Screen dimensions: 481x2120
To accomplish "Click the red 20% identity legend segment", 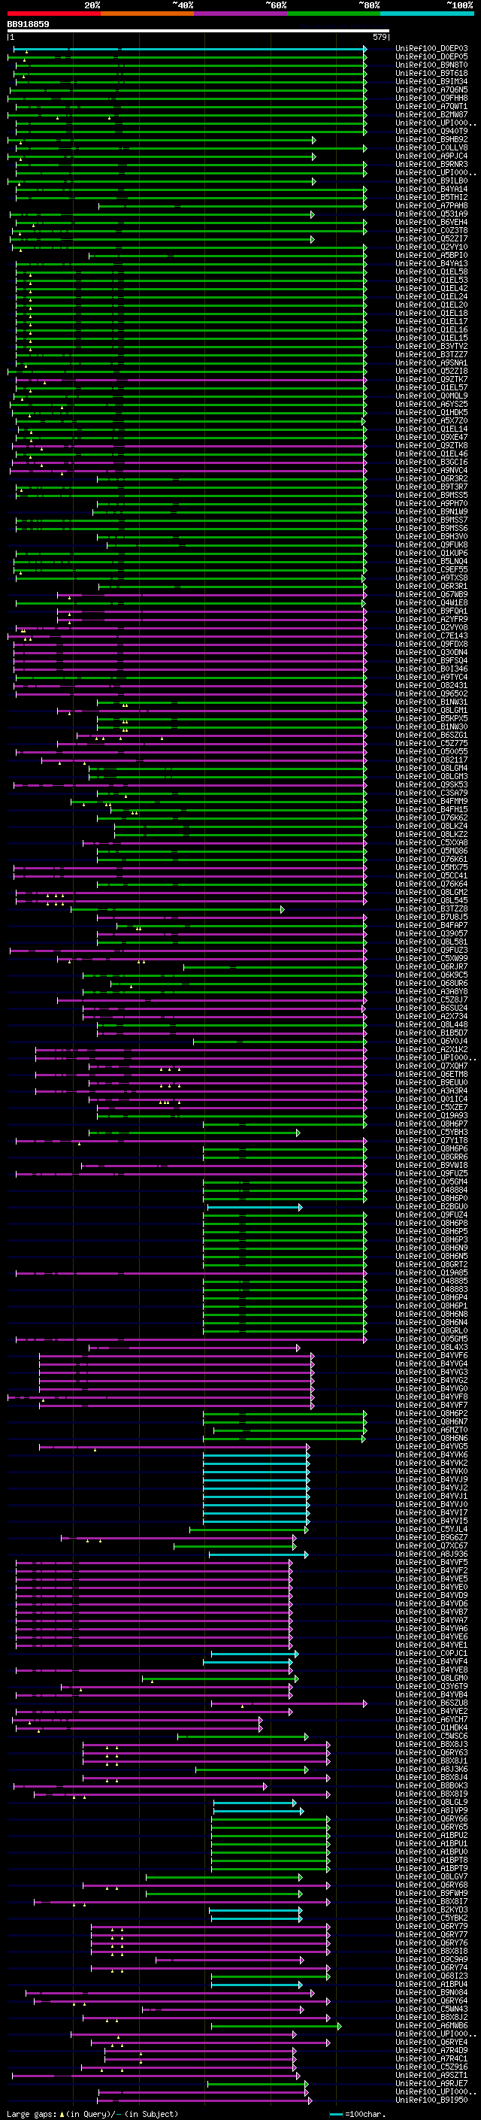I will pyautogui.click(x=54, y=14).
